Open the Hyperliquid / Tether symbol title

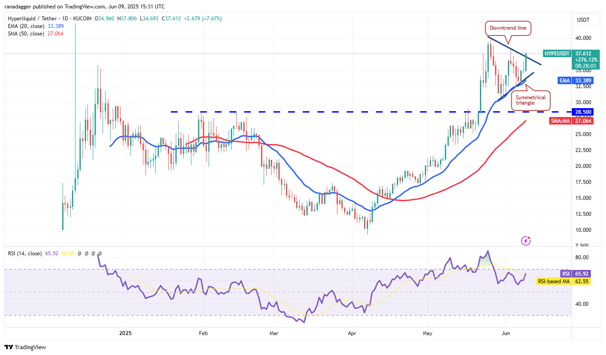point(49,19)
